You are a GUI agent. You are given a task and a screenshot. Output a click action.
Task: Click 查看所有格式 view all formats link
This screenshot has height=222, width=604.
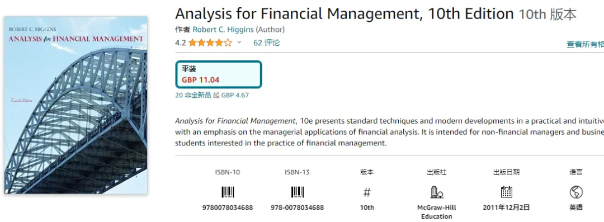pos(585,44)
